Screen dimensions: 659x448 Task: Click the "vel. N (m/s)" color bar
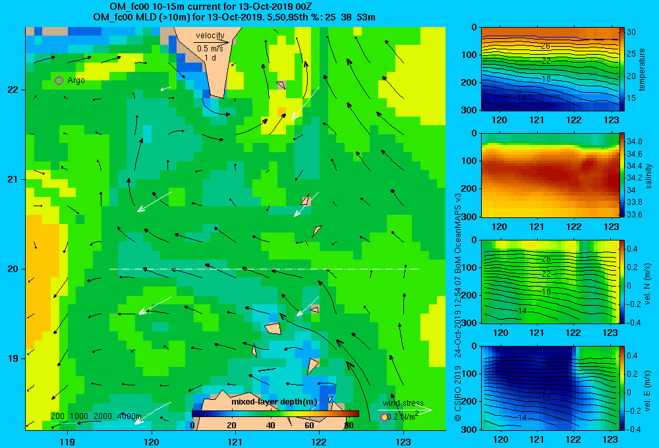(x=622, y=281)
